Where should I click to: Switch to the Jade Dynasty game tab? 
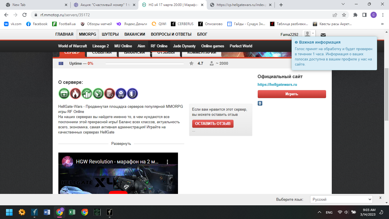coord(184,46)
